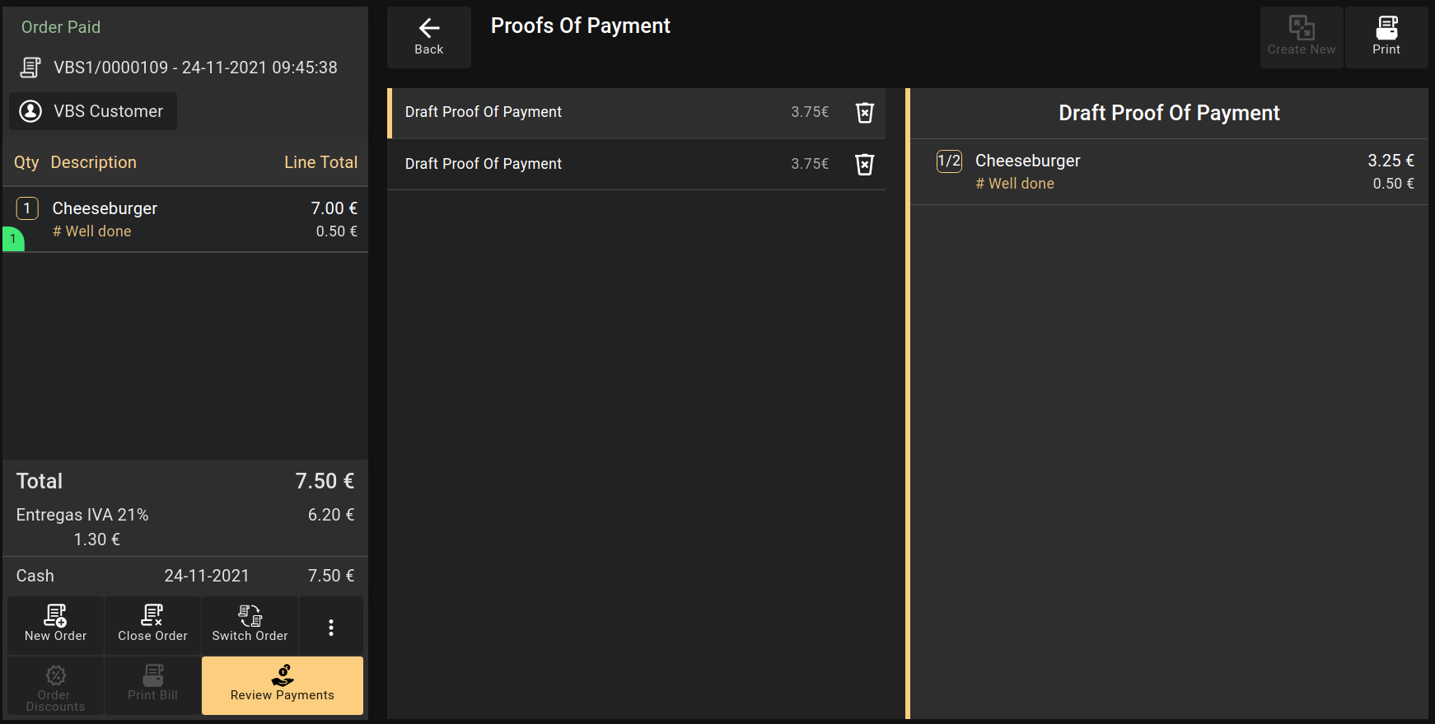Viewport: 1435px width, 724px height.
Task: Click the Print icon in top bar
Action: (1386, 37)
